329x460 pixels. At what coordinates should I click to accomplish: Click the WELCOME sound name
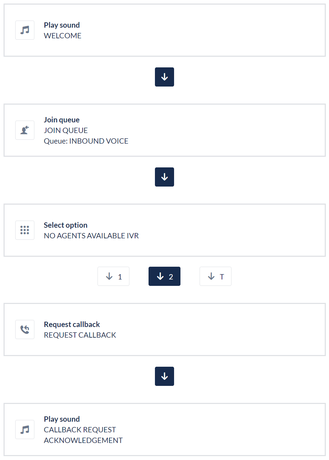point(63,36)
